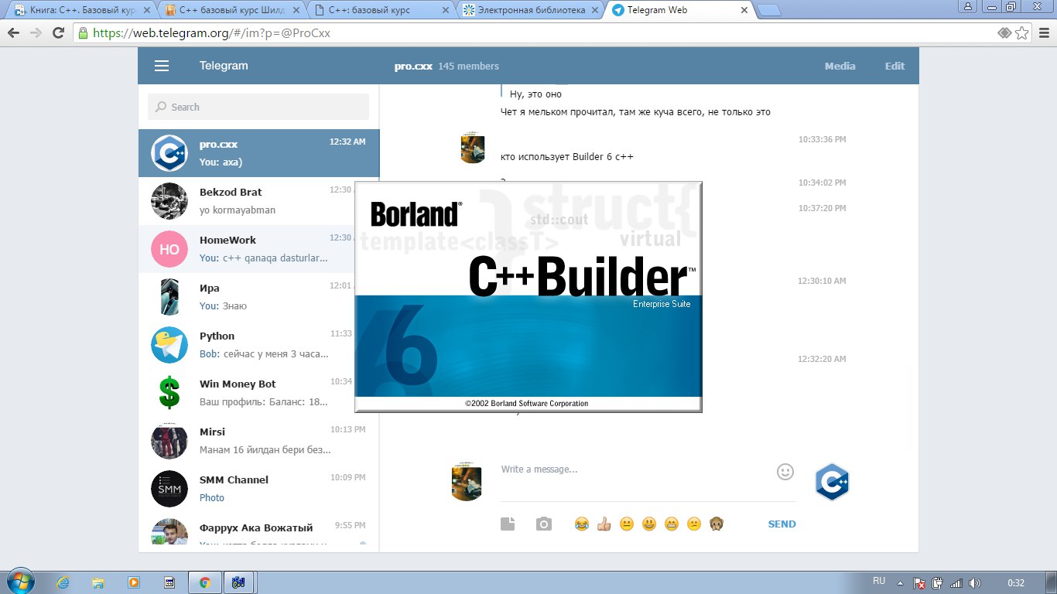
Task: Open power plug icon in tray
Action: coord(938,583)
